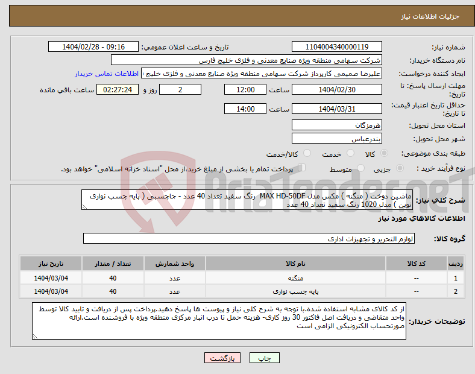Click the buyer notes text area
This screenshot has width=475, height=374.
click(x=219, y=321)
